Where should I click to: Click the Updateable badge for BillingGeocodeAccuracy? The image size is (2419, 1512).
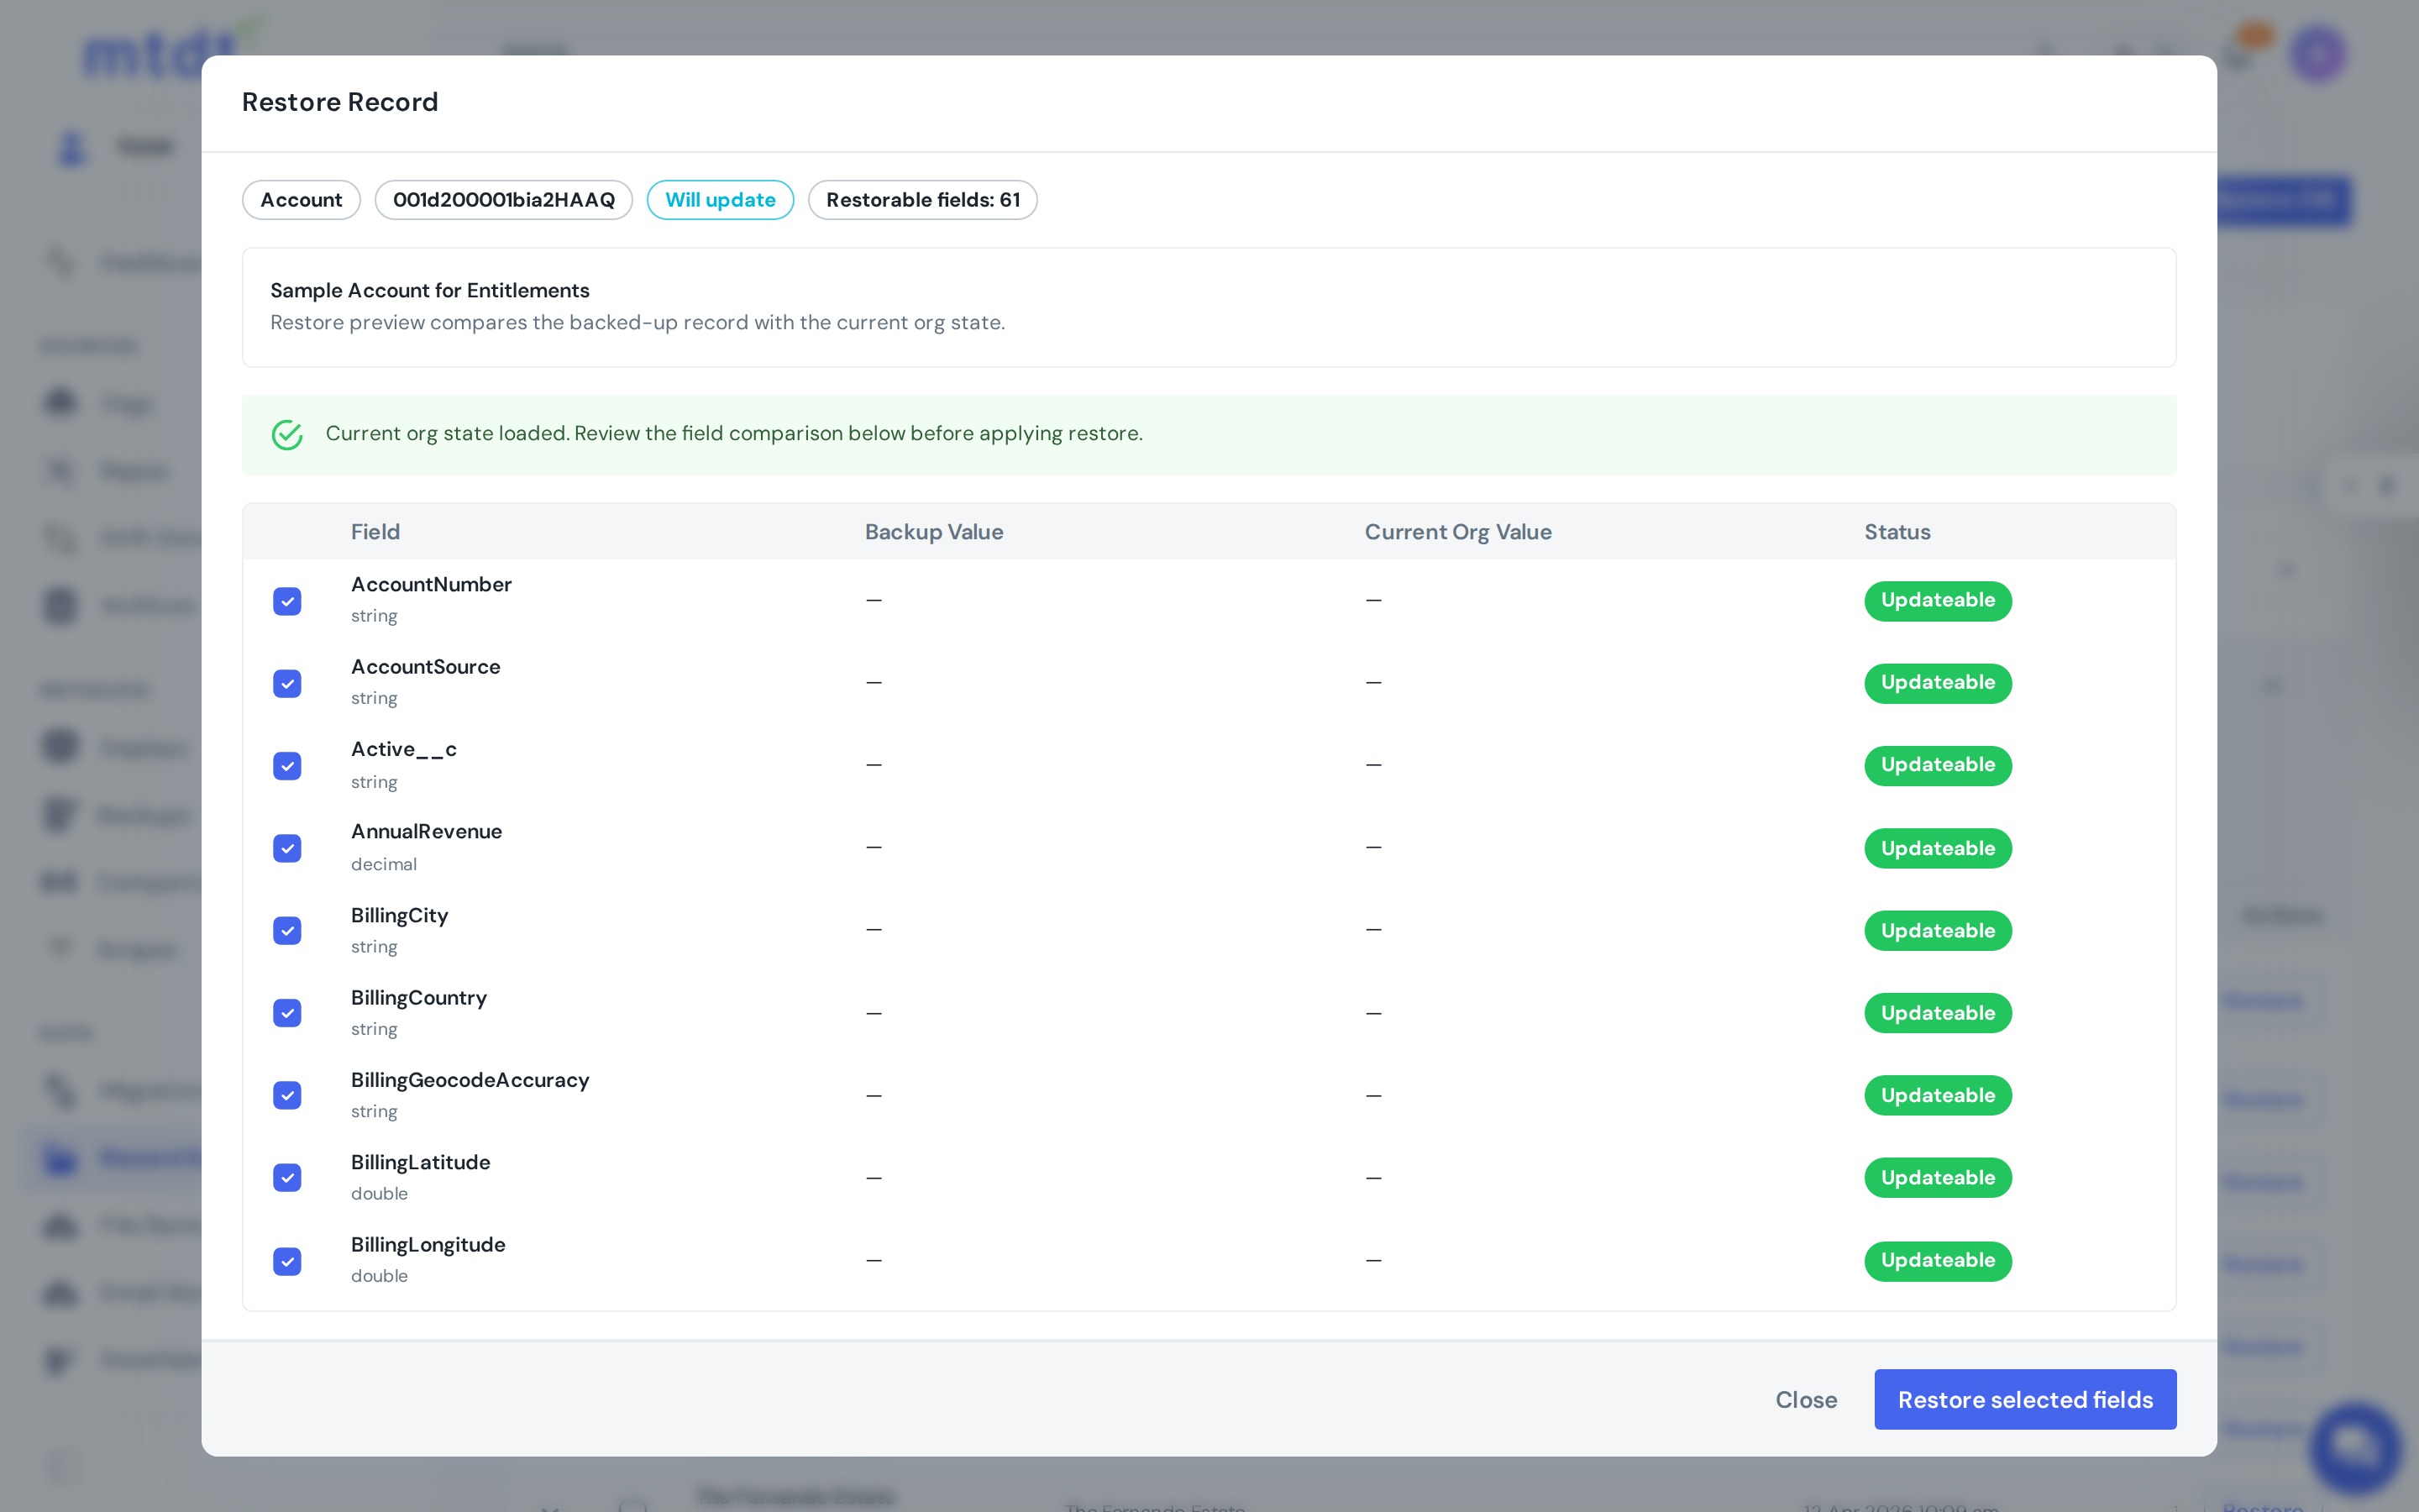tap(1937, 1095)
